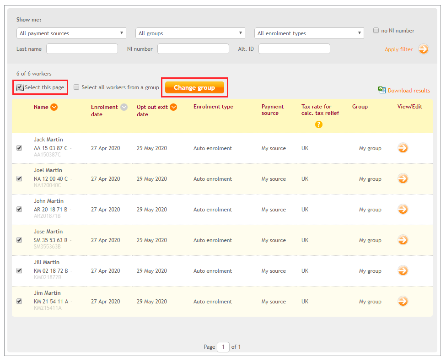The image size is (446, 362).
Task: Open the All groups dropdown
Action: coord(190,33)
